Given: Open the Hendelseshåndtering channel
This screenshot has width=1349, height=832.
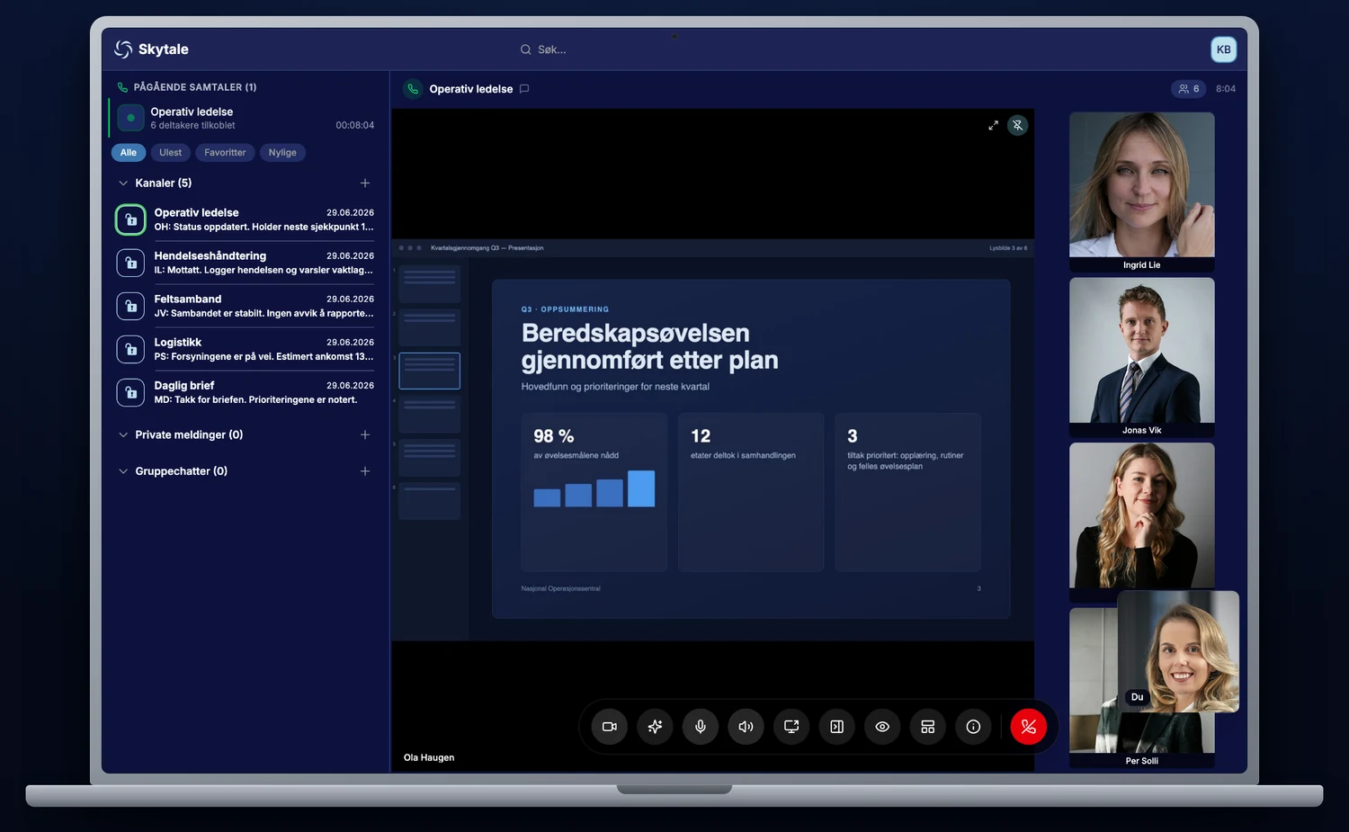Looking at the screenshot, I should click(245, 263).
